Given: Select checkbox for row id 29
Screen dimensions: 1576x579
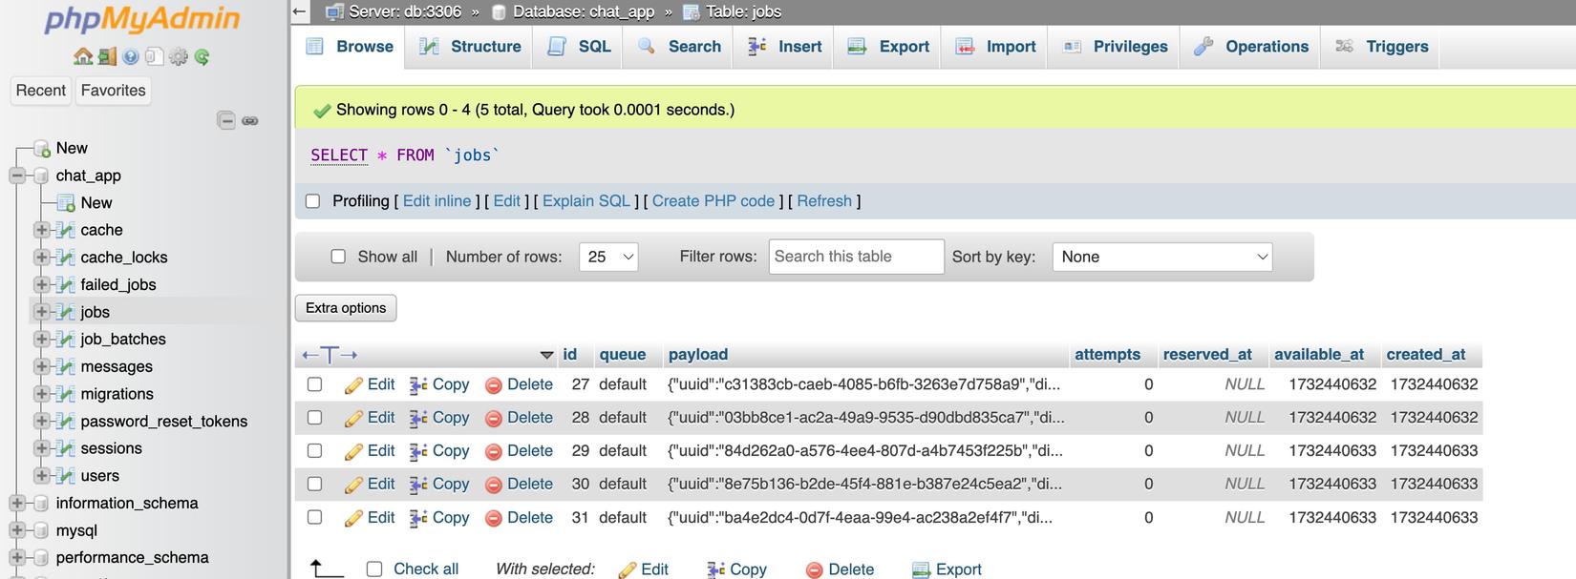Looking at the screenshot, I should click(x=314, y=451).
